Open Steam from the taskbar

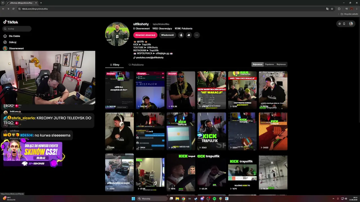(x=196, y=199)
